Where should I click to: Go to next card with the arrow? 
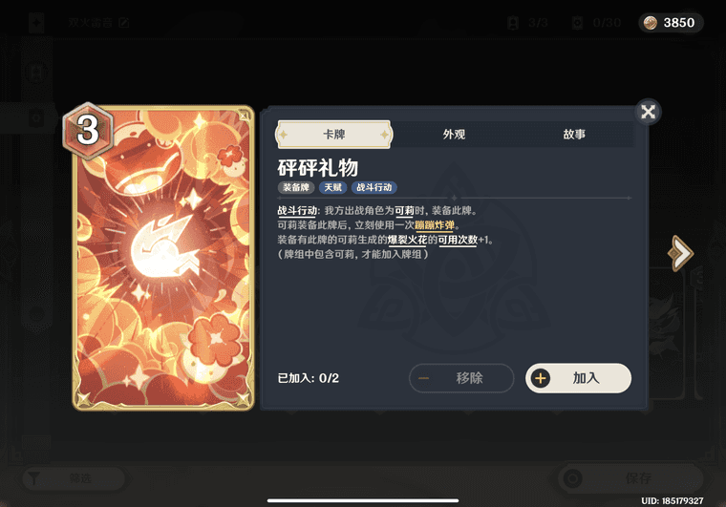[x=680, y=253]
